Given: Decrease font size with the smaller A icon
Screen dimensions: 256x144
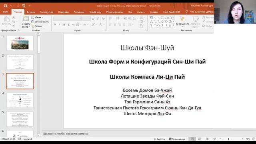Looking at the screenshot, I should tap(98, 19).
